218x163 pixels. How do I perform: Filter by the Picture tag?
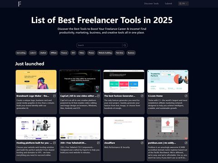[91, 53]
